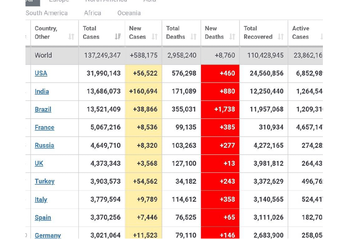
Task: Click Total Recovered column sort icon
Action: point(281,37)
